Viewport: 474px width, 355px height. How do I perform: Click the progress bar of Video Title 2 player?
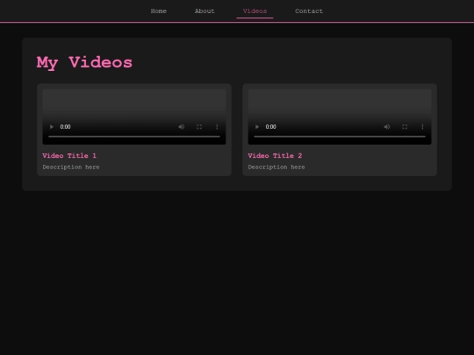(x=340, y=137)
